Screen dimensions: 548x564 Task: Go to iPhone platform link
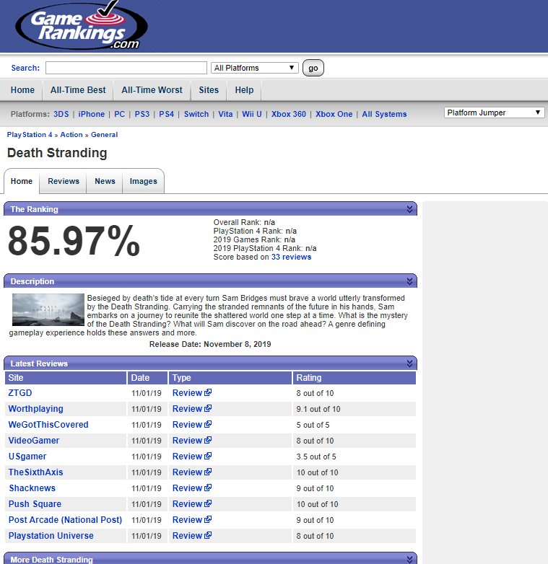click(x=92, y=114)
